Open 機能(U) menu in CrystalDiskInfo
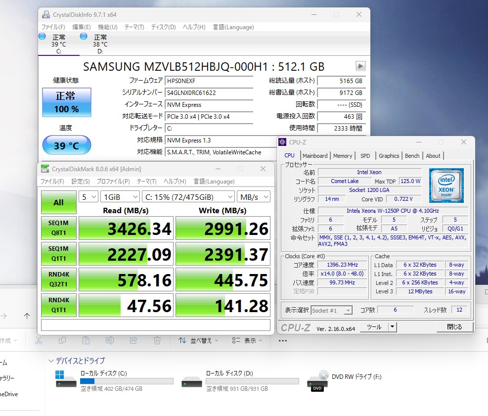Viewport: 488px width, 416px height. click(108, 27)
